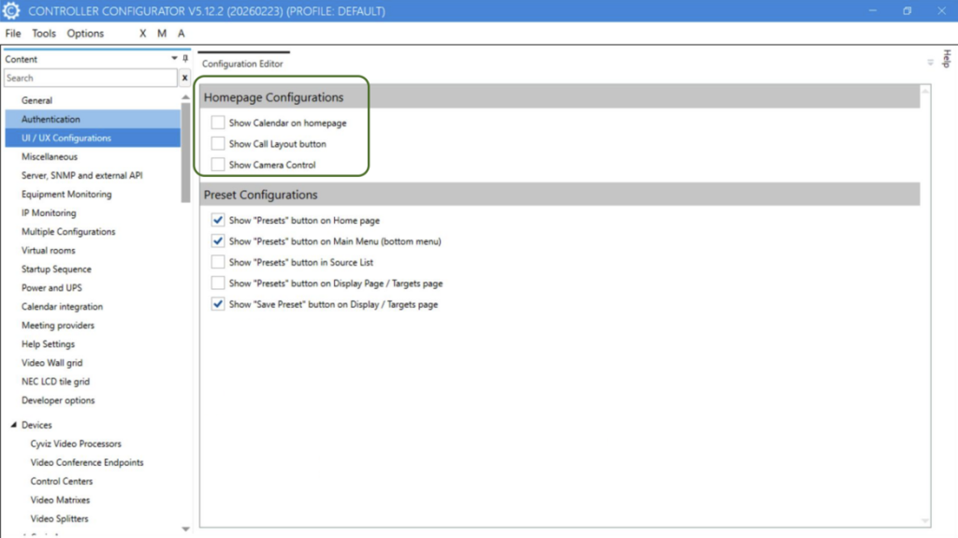Image resolution: width=958 pixels, height=538 pixels.
Task: Pin the Content panel
Action: tap(185, 59)
